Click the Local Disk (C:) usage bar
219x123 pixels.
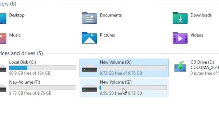point(42,68)
